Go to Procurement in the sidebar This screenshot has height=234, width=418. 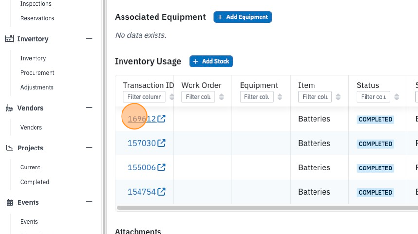[37, 73]
